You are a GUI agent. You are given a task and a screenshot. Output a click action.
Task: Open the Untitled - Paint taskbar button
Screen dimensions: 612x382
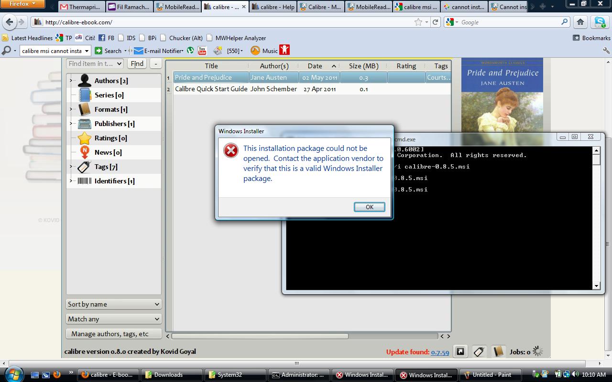coord(492,375)
